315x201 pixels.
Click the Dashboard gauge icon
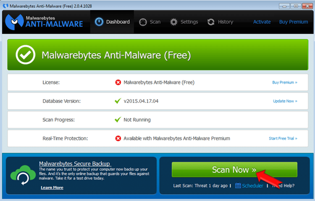(99, 22)
